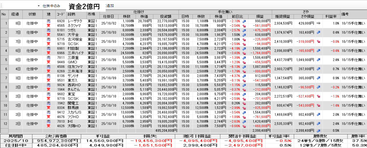Image resolution: width=367 pixels, height=148 pixels.
Task: Click the 利益率 column header under さや
Action: click(x=331, y=16)
